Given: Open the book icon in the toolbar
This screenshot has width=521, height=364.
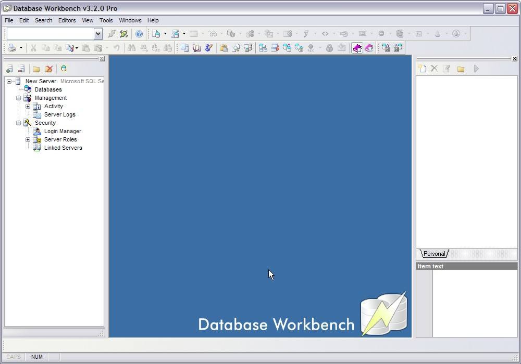Looking at the screenshot, I should [196, 48].
